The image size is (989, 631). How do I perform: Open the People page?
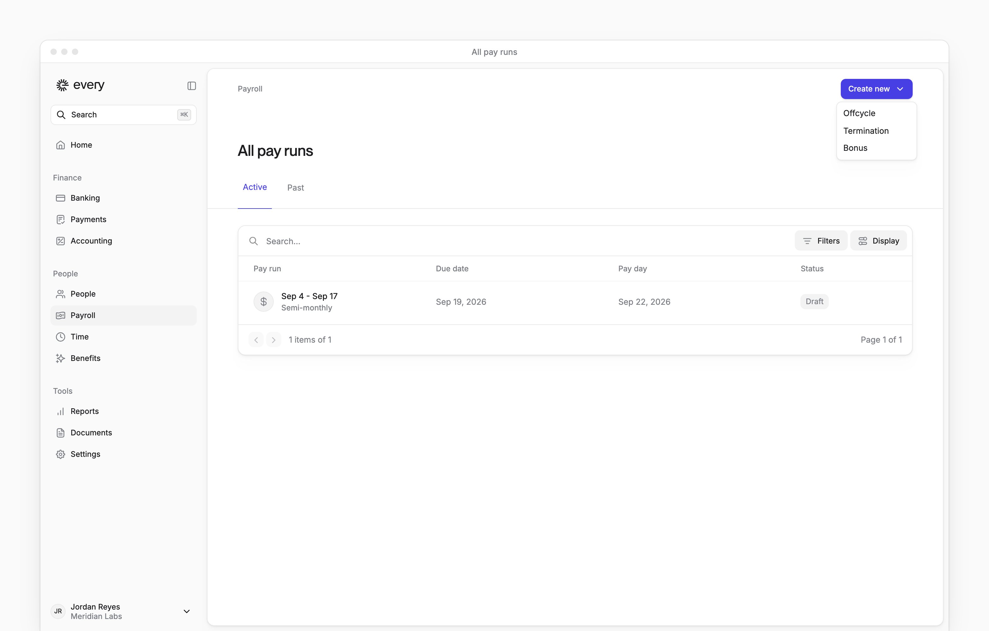(x=124, y=294)
